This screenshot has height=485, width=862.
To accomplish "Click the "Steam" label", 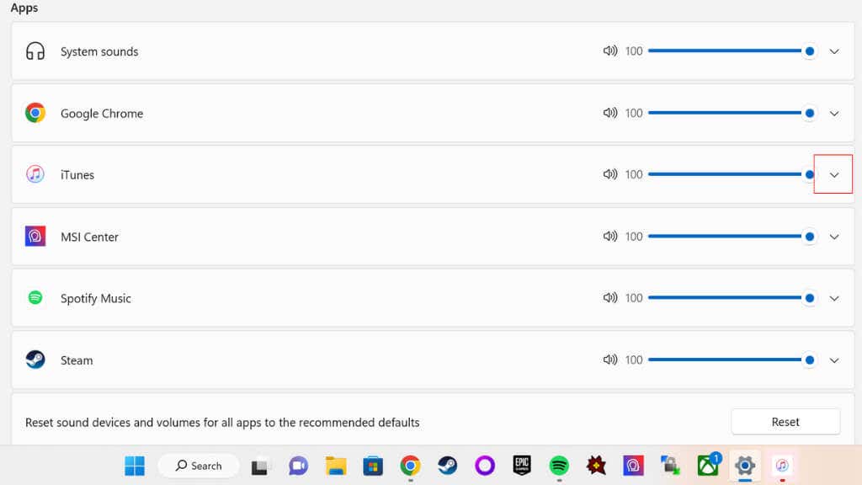I will click(77, 360).
